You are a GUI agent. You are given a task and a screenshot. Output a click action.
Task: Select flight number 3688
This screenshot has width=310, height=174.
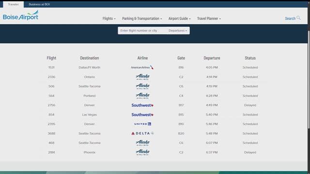(x=51, y=133)
